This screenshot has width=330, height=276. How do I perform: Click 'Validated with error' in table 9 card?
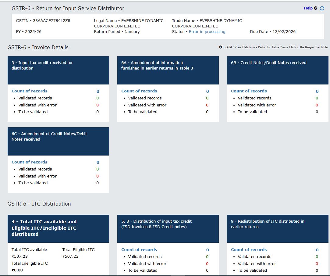tap(257, 263)
